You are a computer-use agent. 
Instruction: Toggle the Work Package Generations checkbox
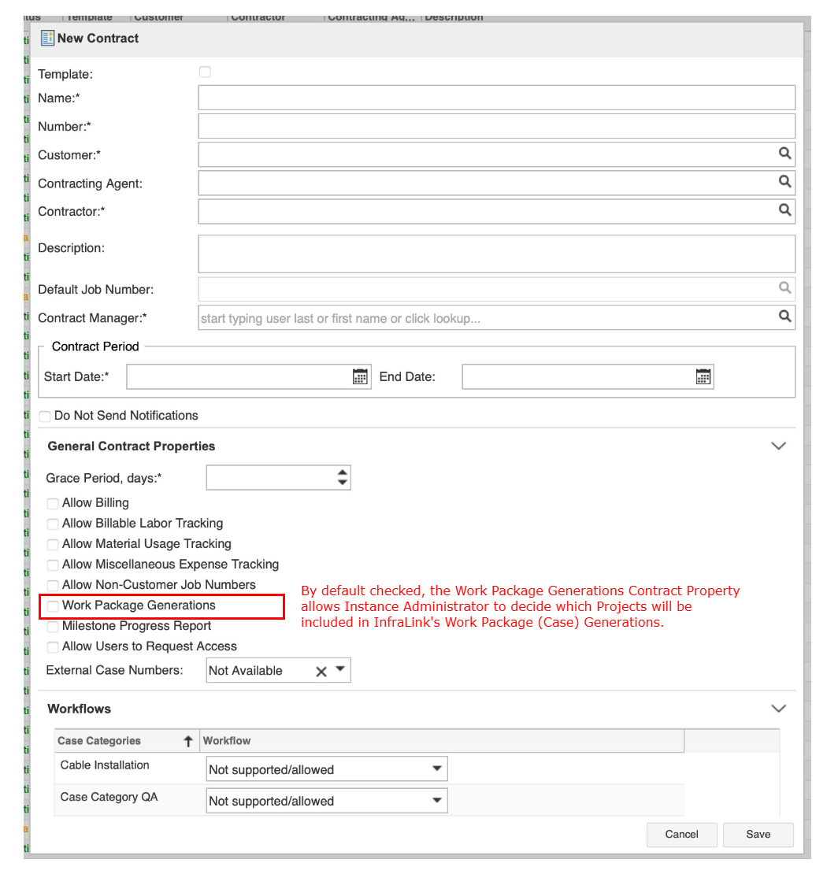click(53, 606)
